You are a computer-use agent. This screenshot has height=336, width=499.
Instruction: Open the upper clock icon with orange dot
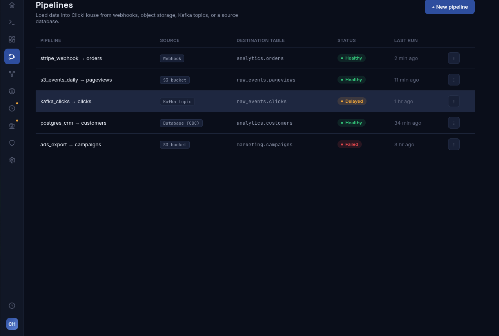coord(12,108)
